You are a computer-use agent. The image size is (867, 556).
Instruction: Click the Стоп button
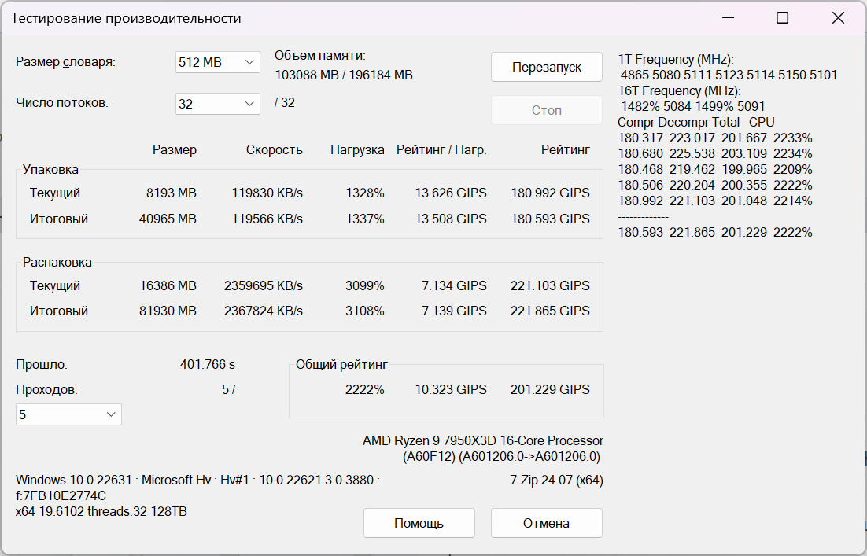tap(546, 111)
